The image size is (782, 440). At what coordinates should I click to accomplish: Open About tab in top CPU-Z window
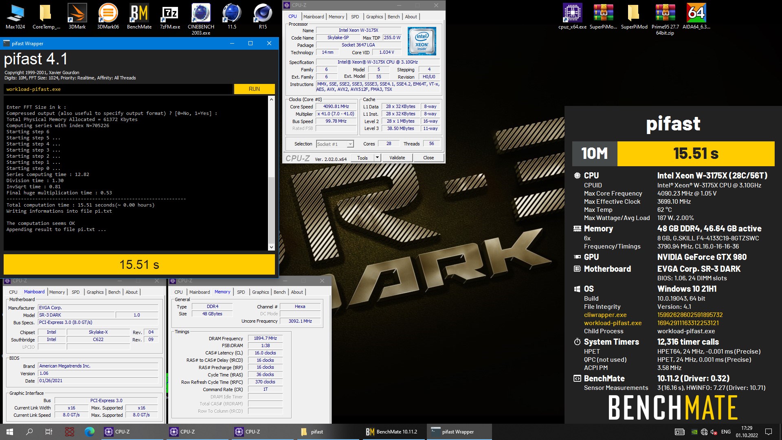point(411,17)
